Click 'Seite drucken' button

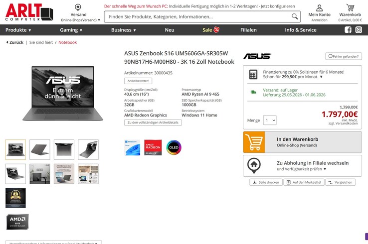266,182
